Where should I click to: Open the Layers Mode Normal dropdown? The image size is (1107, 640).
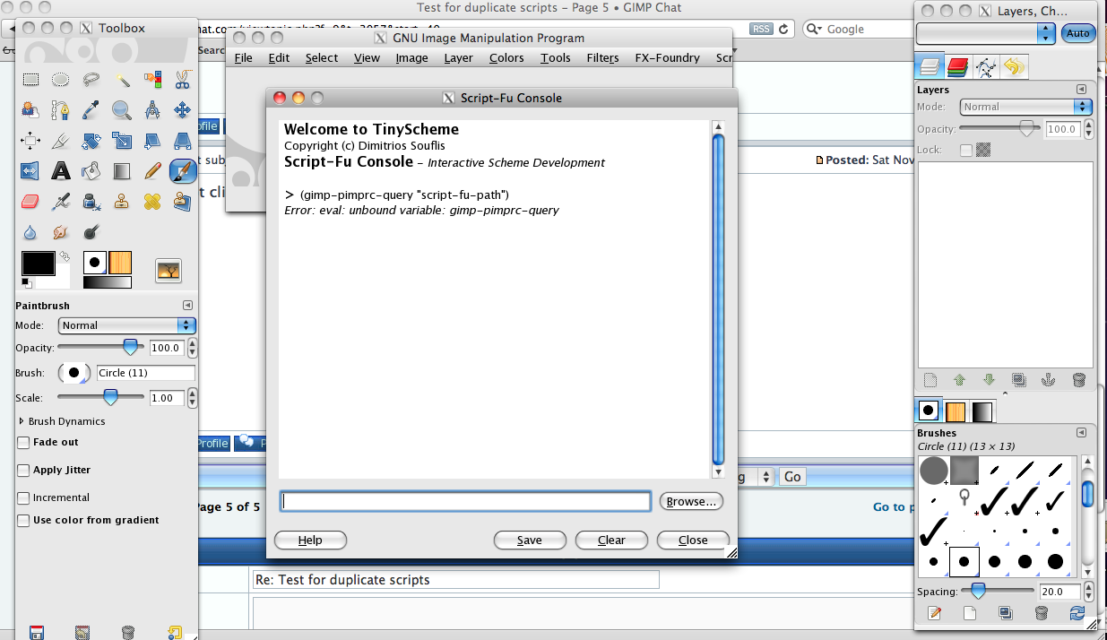coord(1025,107)
